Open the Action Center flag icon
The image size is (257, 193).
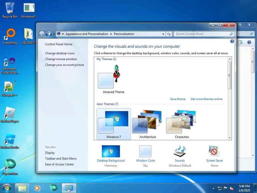[226, 188]
